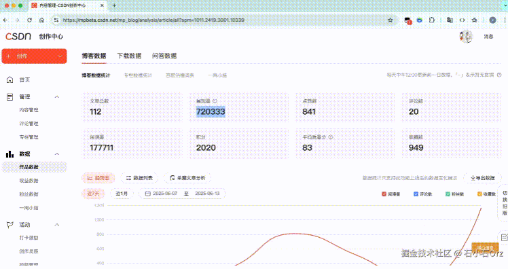Click the code brackets extension icon
This screenshot has width=508, height=269.
[462, 20]
